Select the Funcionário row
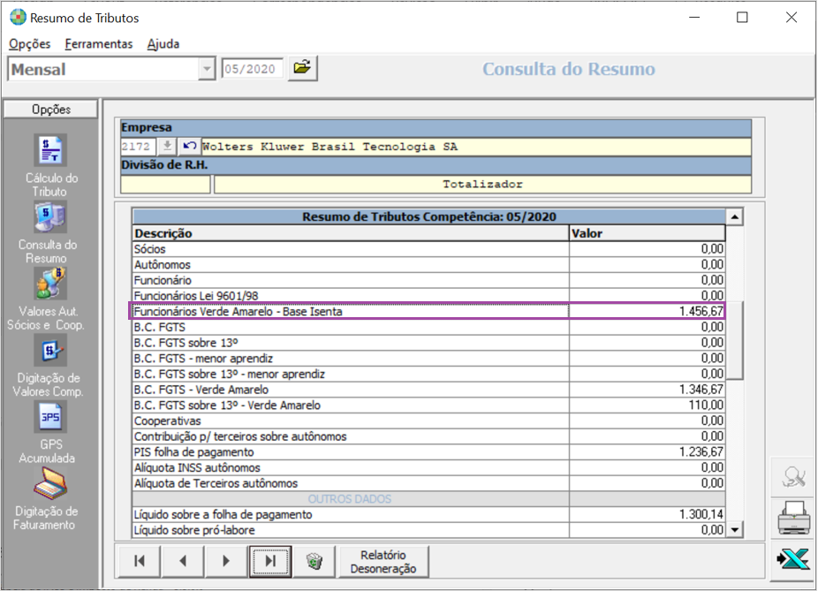 [428, 280]
